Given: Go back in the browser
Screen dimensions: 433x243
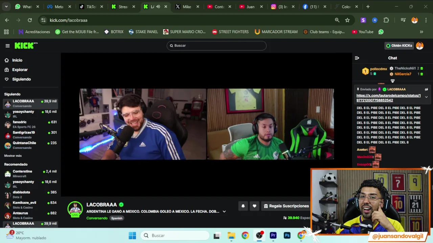Looking at the screenshot, I should pos(7,20).
